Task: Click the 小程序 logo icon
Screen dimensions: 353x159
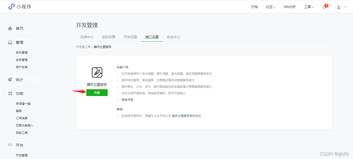Action: pyautogui.click(x=11, y=7)
